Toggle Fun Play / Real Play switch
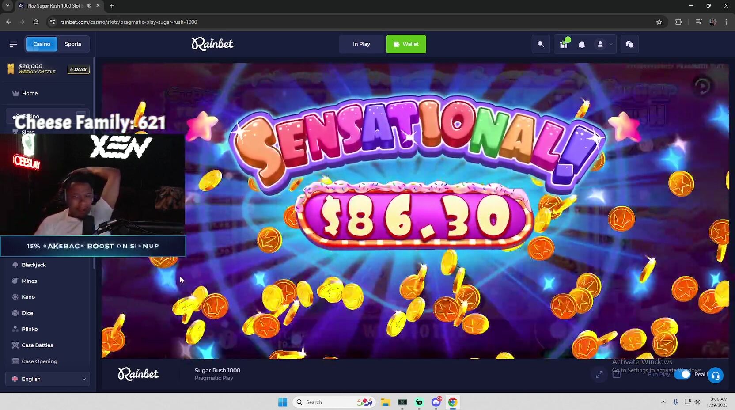Viewport: 735px width, 410px height. [682, 374]
